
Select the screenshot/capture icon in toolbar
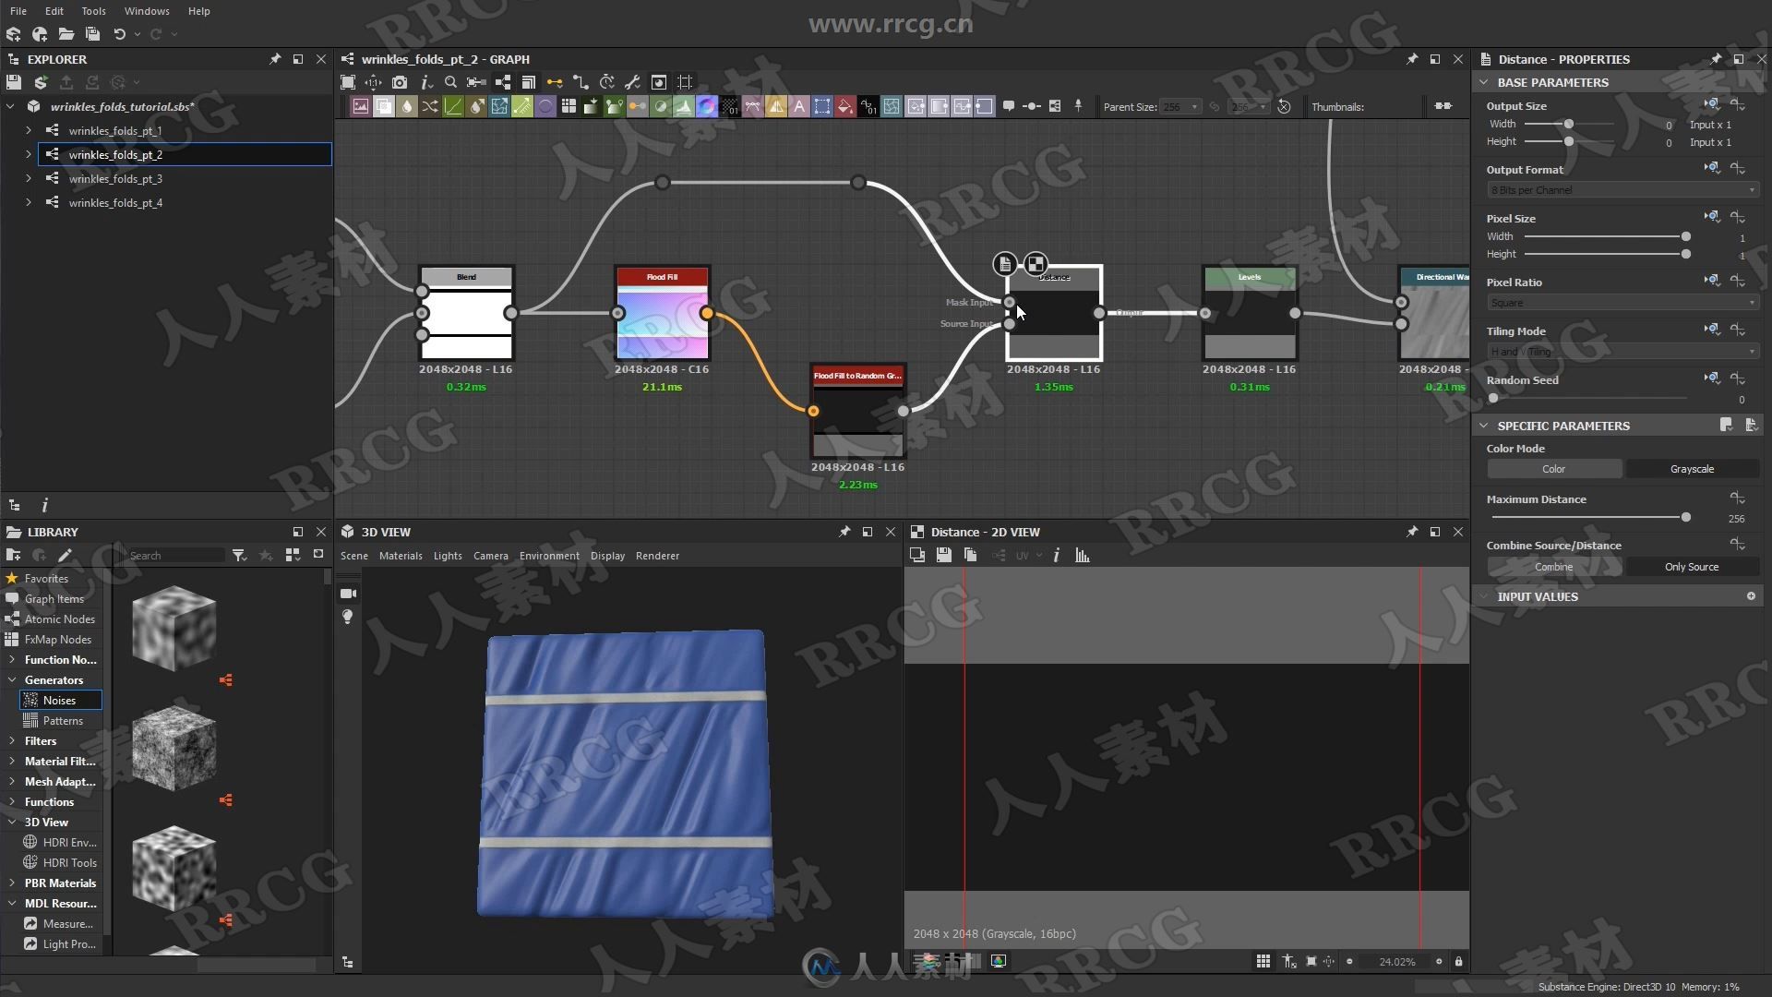401,83
